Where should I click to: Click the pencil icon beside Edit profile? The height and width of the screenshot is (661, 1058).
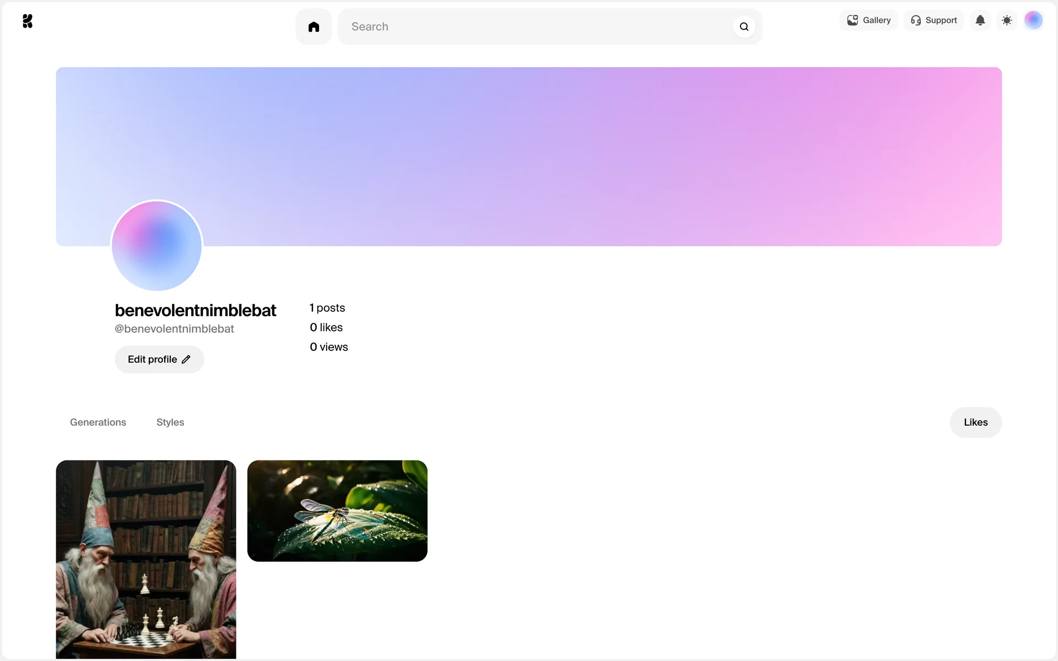[x=186, y=359]
